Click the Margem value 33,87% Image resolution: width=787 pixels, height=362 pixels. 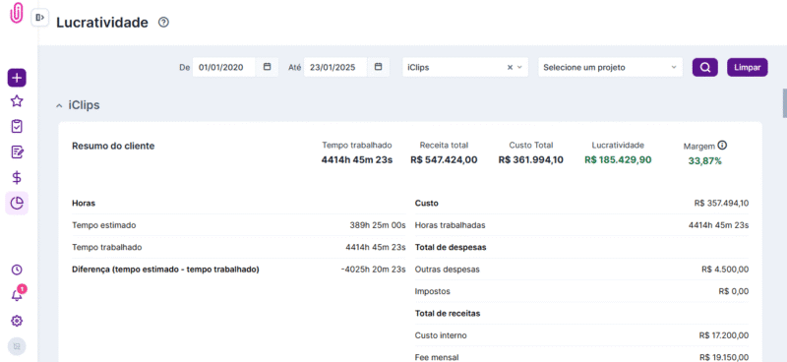click(x=704, y=161)
